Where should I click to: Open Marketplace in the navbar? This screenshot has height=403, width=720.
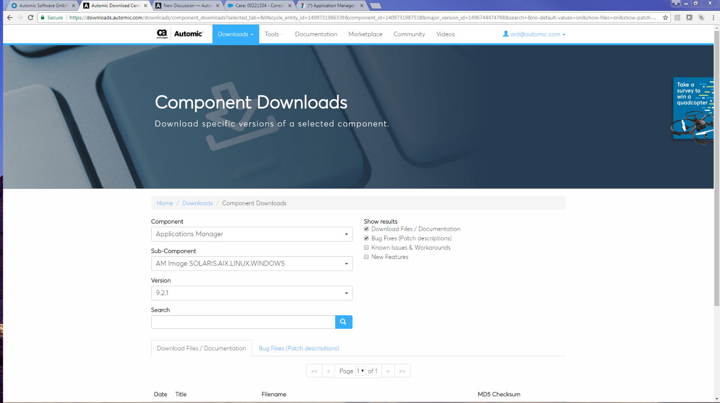tap(365, 34)
